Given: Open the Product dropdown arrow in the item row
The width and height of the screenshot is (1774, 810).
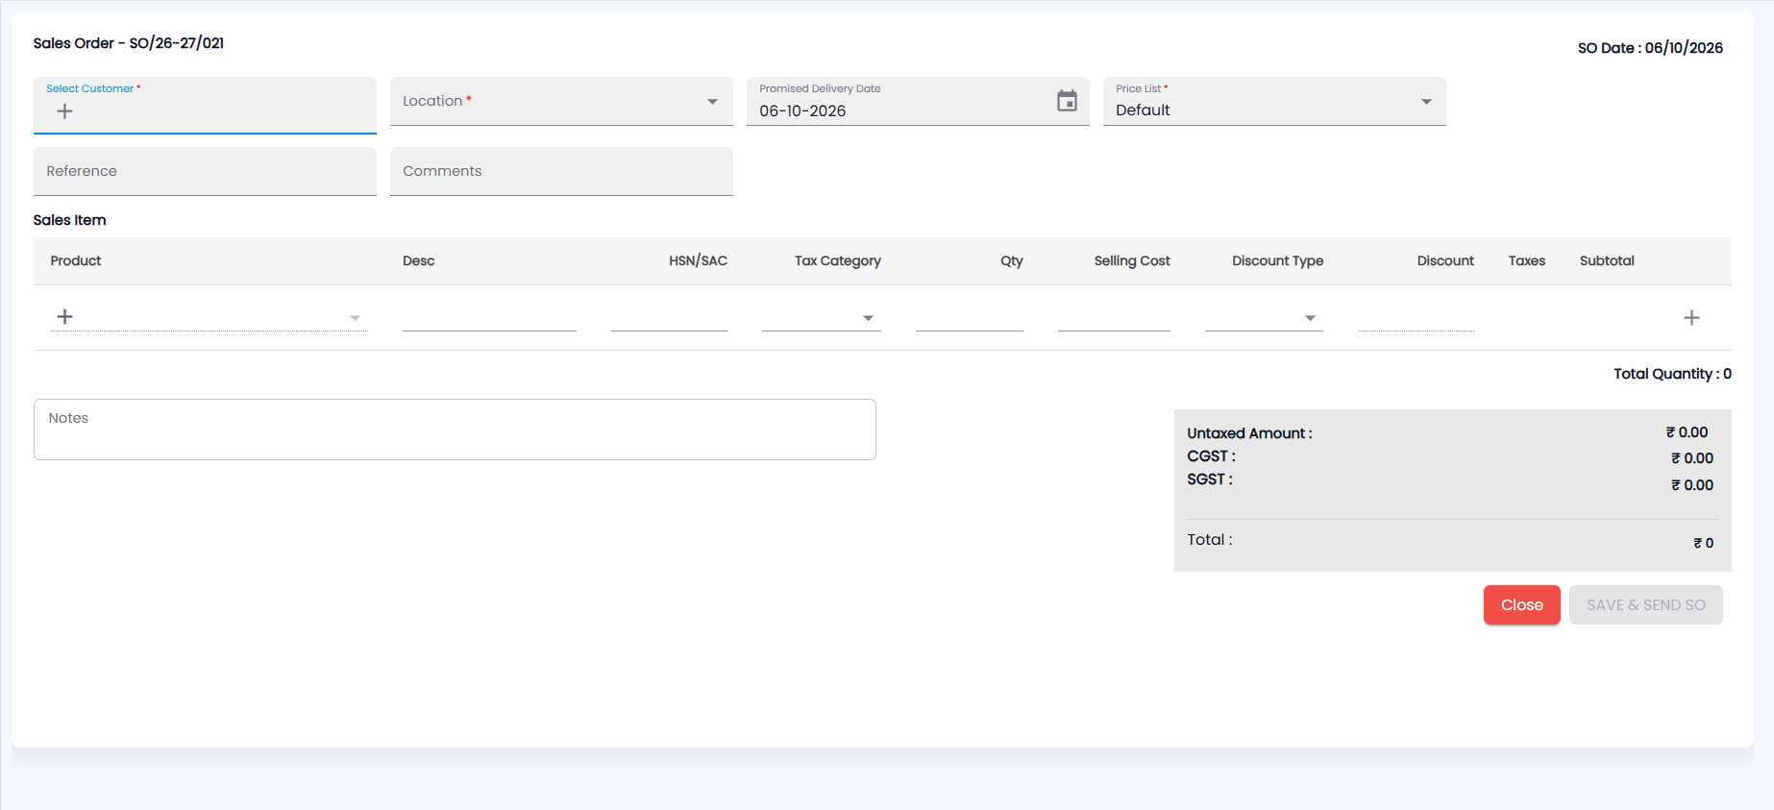Looking at the screenshot, I should pyautogui.click(x=355, y=318).
